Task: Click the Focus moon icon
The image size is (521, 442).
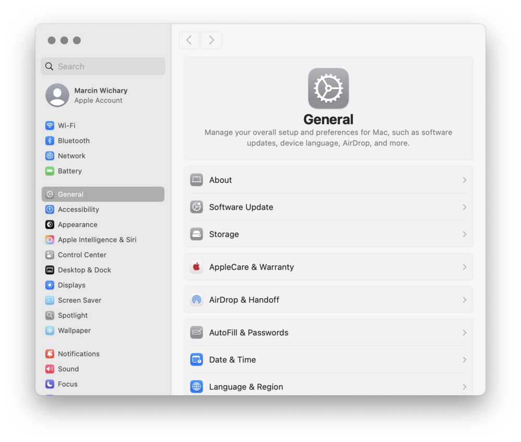Action: pyautogui.click(x=49, y=384)
